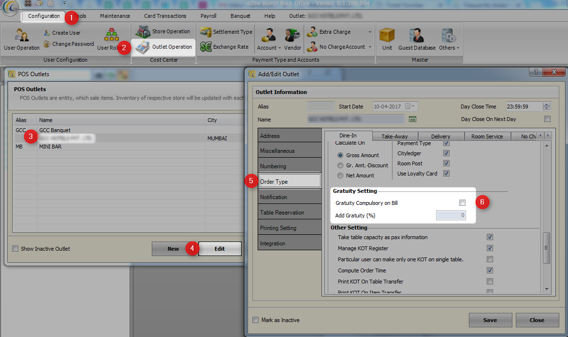Toggle Compute Order Time checkbox
568x337 pixels.
tap(490, 270)
